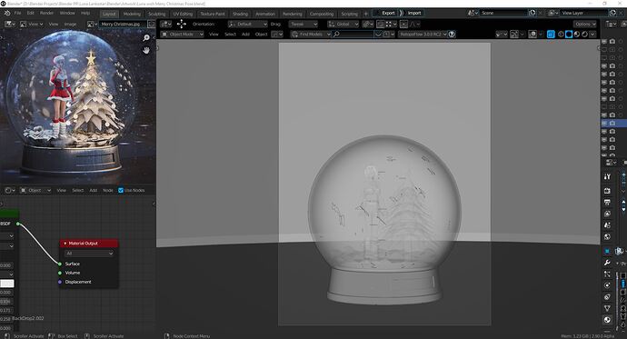
Task: Collapse the Material Output node
Action: click(x=65, y=243)
